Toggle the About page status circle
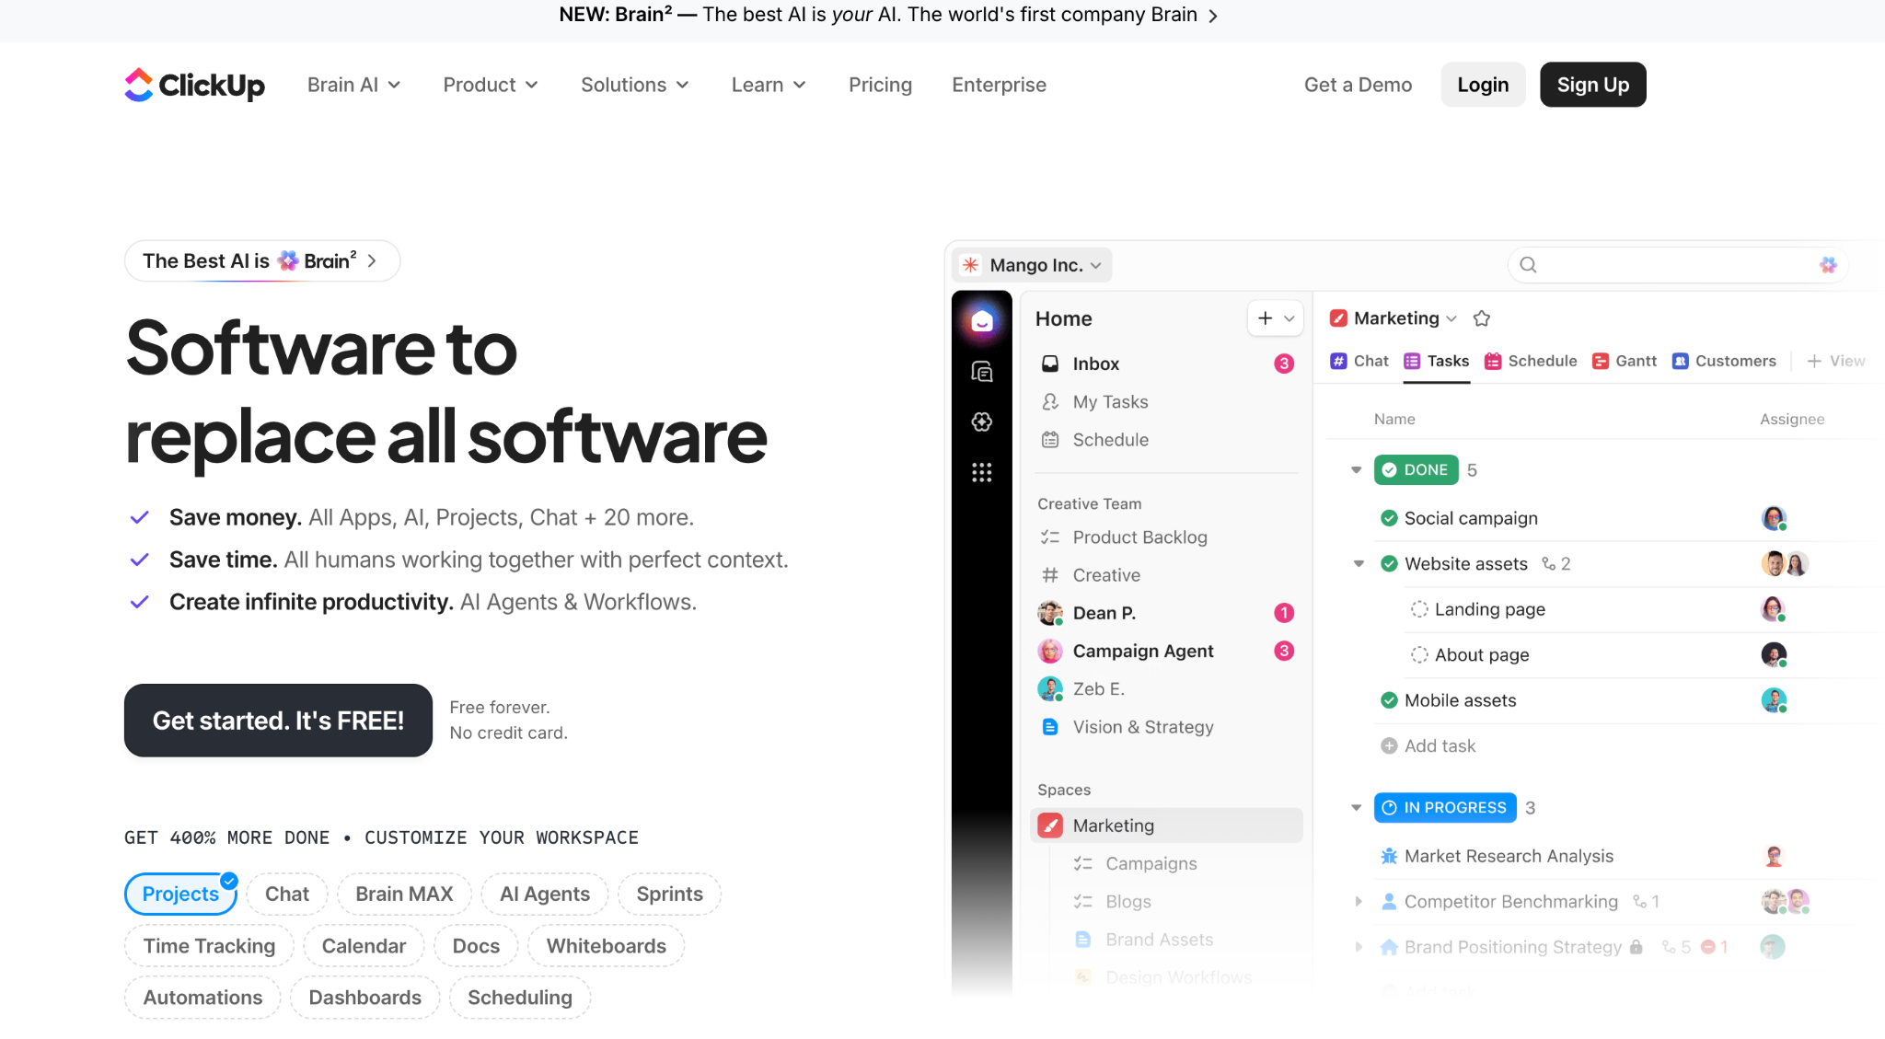The width and height of the screenshot is (1885, 1039). coord(1419,655)
